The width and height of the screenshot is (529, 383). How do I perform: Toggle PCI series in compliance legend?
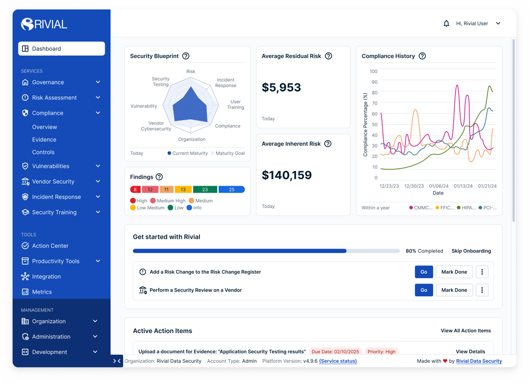pyautogui.click(x=488, y=208)
